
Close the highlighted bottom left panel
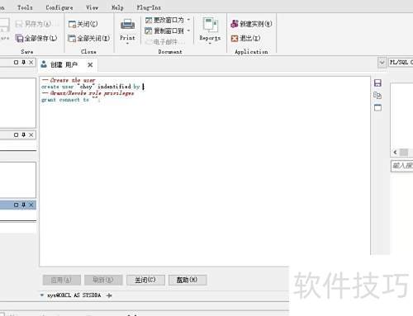coord(31,205)
